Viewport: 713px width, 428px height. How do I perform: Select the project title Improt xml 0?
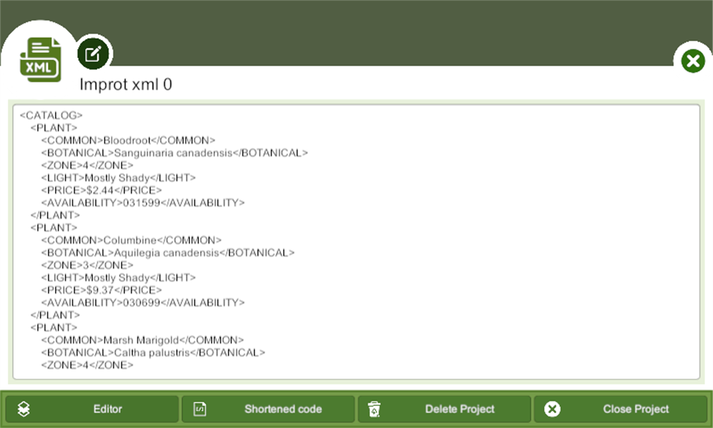(x=125, y=85)
